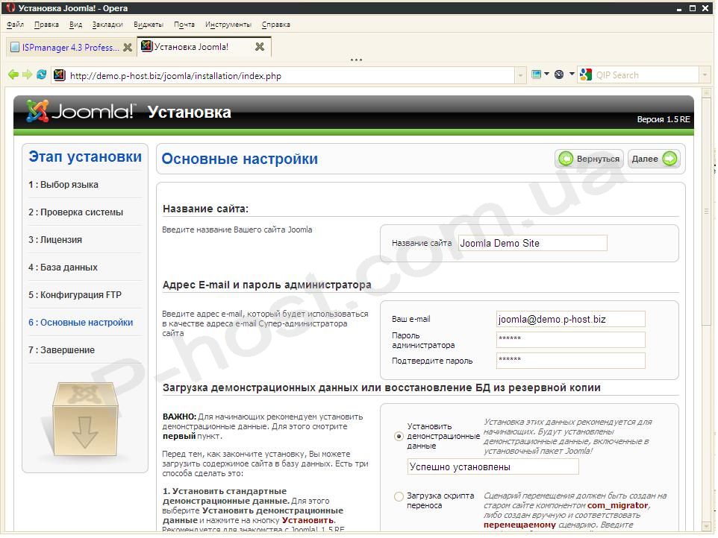Open the Правка menu

point(46,25)
